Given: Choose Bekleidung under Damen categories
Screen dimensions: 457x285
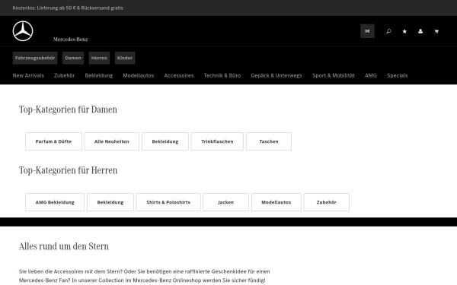Looking at the screenshot, I should tap(165, 141).
